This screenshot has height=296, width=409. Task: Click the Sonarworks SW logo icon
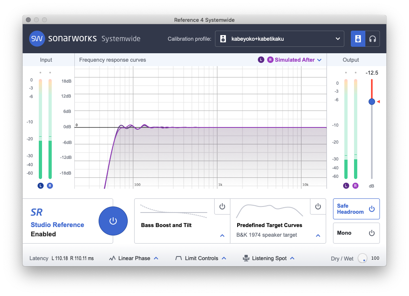[x=37, y=39]
